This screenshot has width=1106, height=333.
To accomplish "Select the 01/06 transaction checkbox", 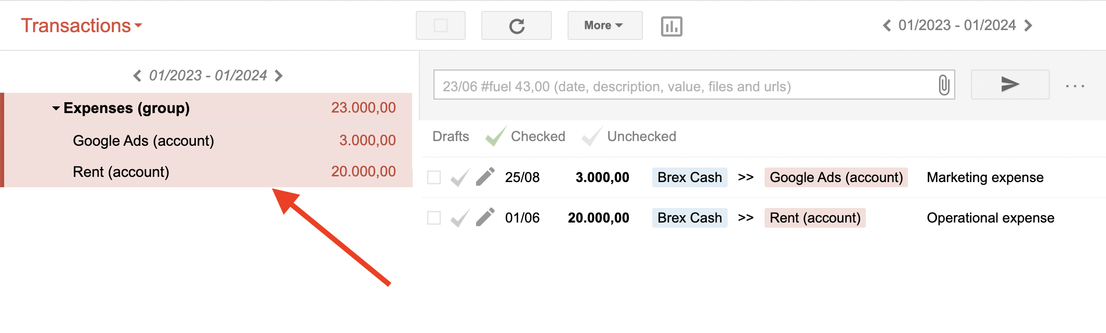I will click(434, 217).
